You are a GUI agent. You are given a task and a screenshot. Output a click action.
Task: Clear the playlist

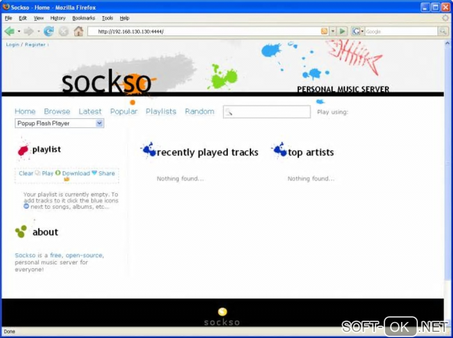tap(26, 173)
